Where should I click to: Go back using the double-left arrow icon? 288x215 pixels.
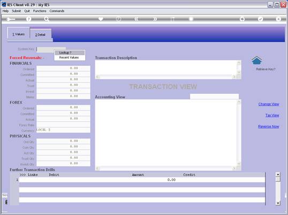pyautogui.click(x=136, y=19)
